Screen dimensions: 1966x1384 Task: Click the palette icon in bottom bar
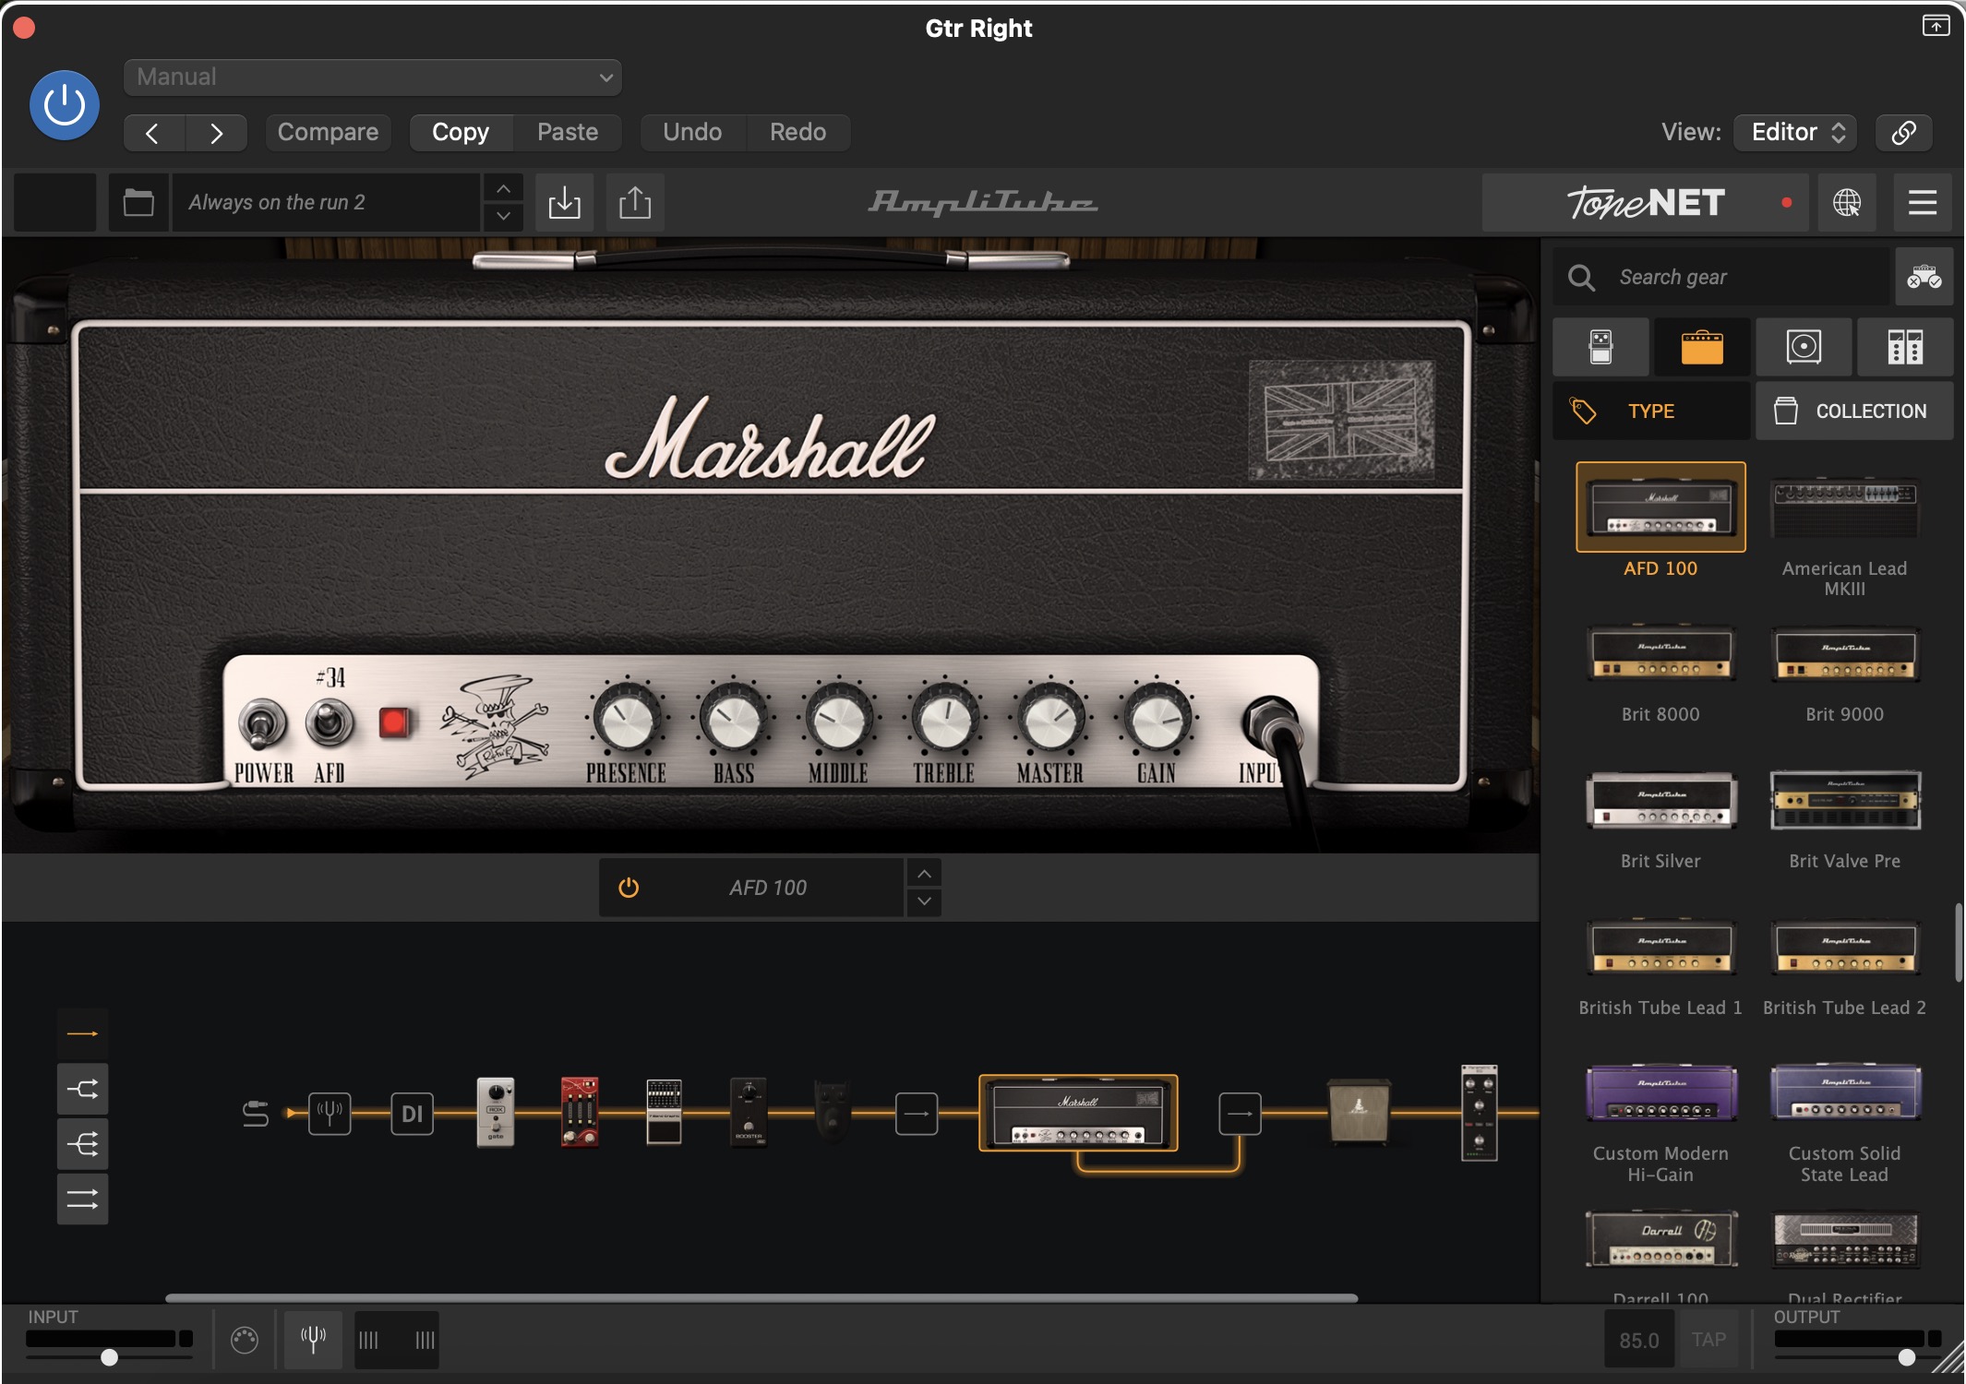pos(245,1340)
